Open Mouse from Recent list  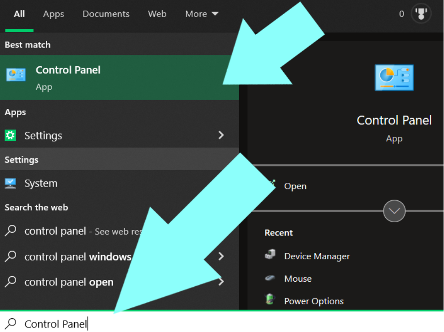tap(298, 278)
